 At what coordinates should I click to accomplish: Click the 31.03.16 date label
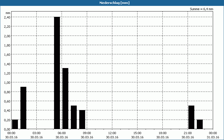(x=213, y=137)
